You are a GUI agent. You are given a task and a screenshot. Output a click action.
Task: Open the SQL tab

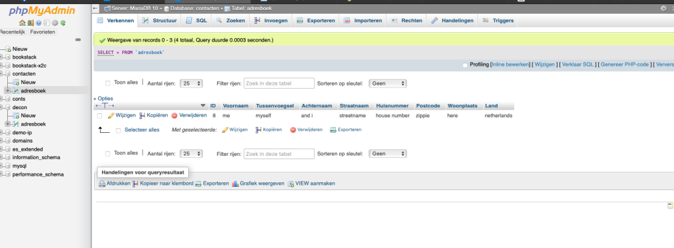click(x=196, y=20)
